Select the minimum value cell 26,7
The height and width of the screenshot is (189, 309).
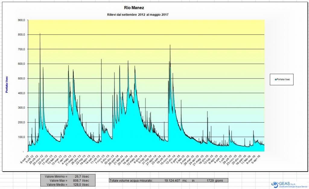78,176
